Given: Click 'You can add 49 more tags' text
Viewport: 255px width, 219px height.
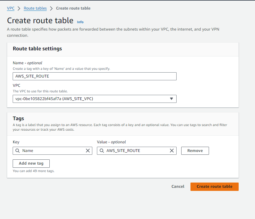Looking at the screenshot, I should click(34, 171).
